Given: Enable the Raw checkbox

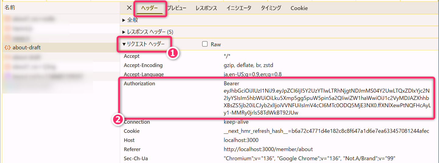Looking at the screenshot, I should pyautogui.click(x=205, y=44).
